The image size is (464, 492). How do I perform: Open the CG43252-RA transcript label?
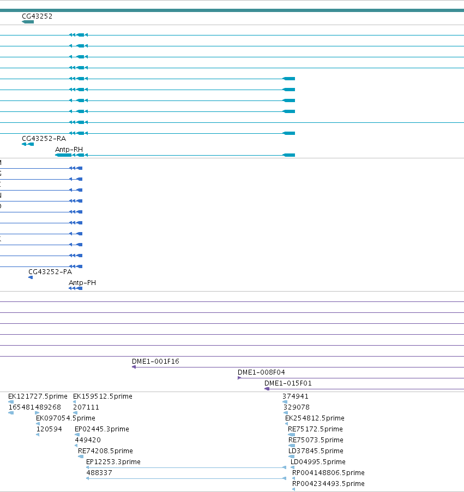point(44,138)
